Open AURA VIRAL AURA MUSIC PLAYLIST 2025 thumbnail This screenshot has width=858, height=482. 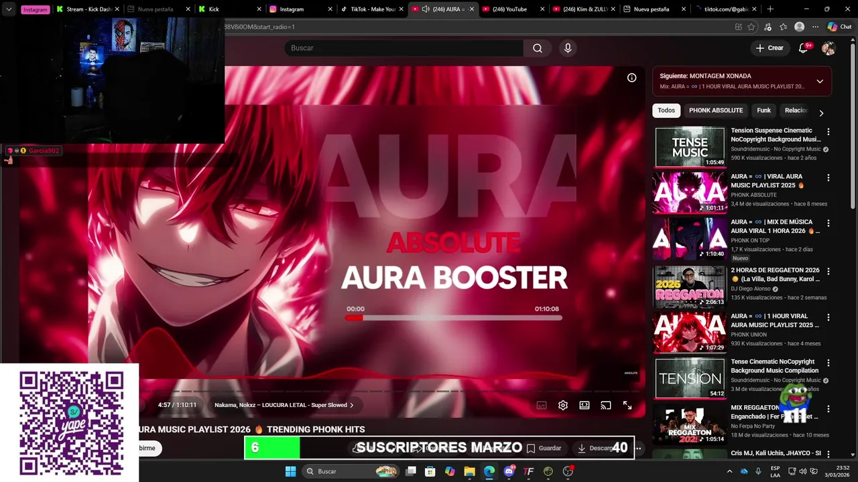coord(690,193)
